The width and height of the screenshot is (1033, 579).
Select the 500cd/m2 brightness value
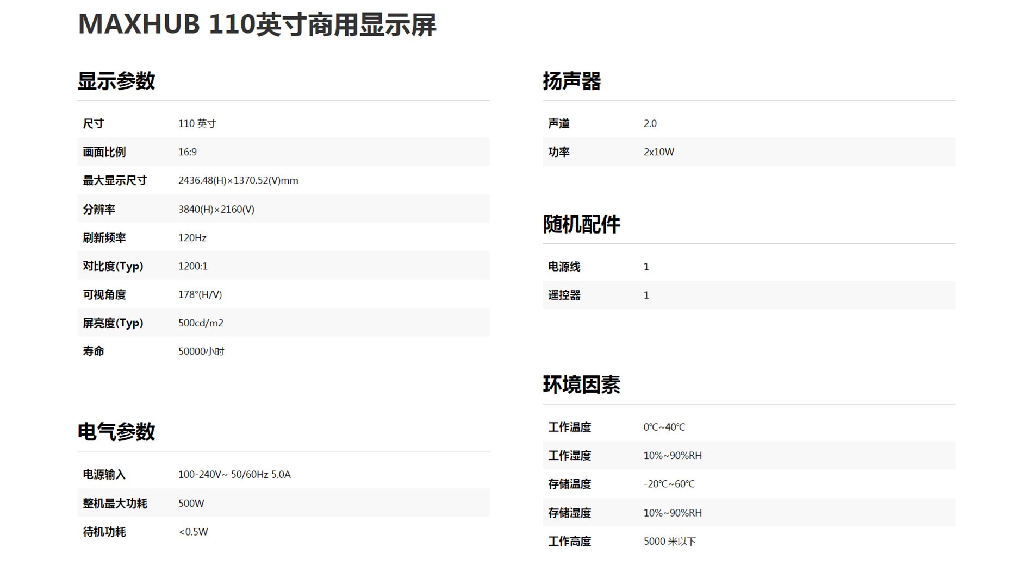[x=201, y=323]
